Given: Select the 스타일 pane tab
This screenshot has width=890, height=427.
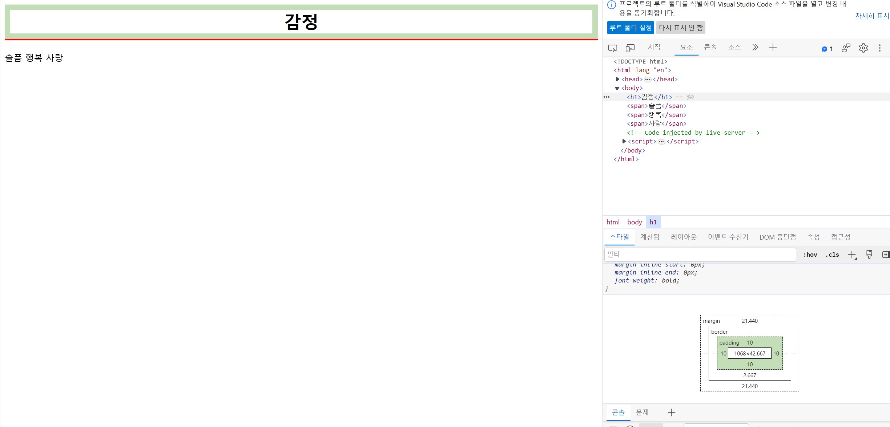Looking at the screenshot, I should 620,237.
